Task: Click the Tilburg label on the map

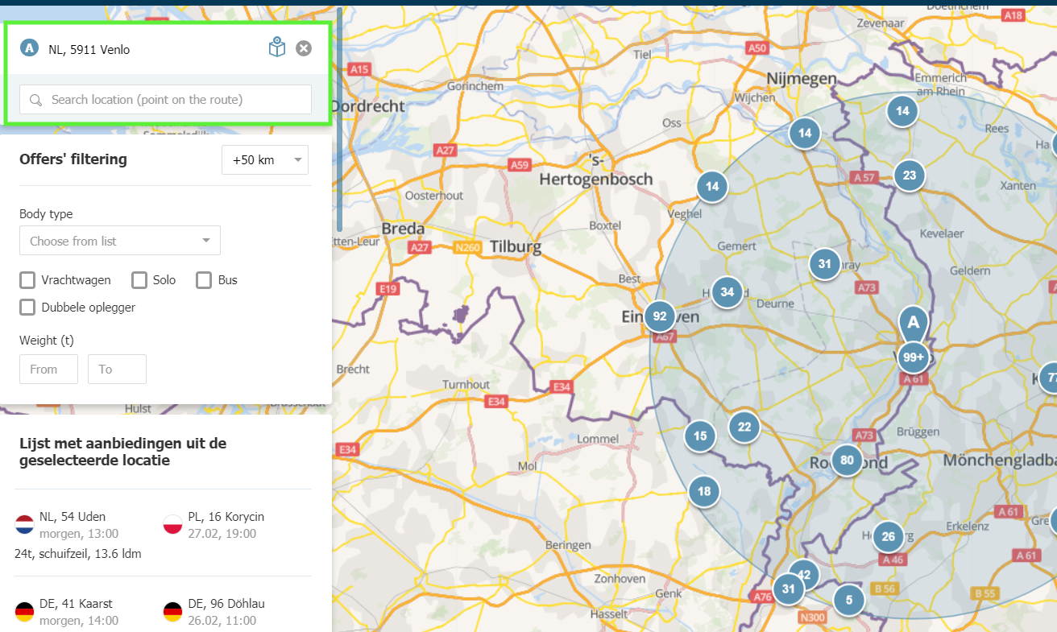Action: (x=516, y=246)
